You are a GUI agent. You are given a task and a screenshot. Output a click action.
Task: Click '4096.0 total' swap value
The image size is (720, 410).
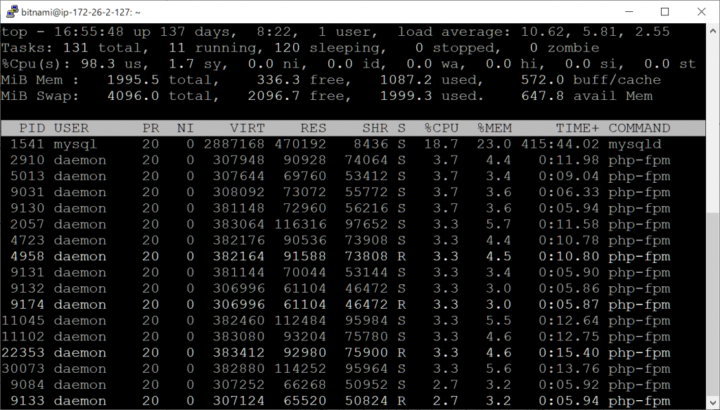point(160,96)
